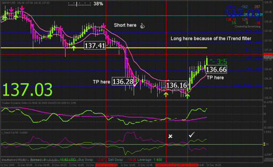
Task: Click the 136.28 price label
Action: coord(123,82)
